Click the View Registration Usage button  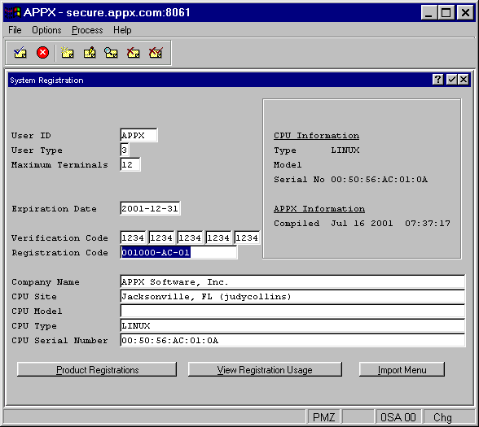pyautogui.click(x=265, y=369)
